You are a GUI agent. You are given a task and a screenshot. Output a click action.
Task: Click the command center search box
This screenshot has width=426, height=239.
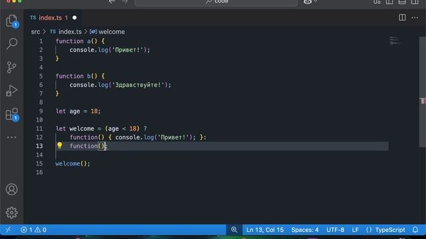pyautogui.click(x=216, y=2)
